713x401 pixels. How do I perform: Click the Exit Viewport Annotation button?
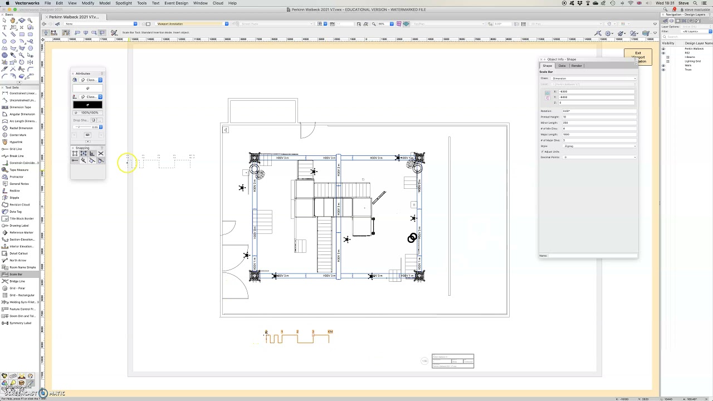(x=638, y=57)
